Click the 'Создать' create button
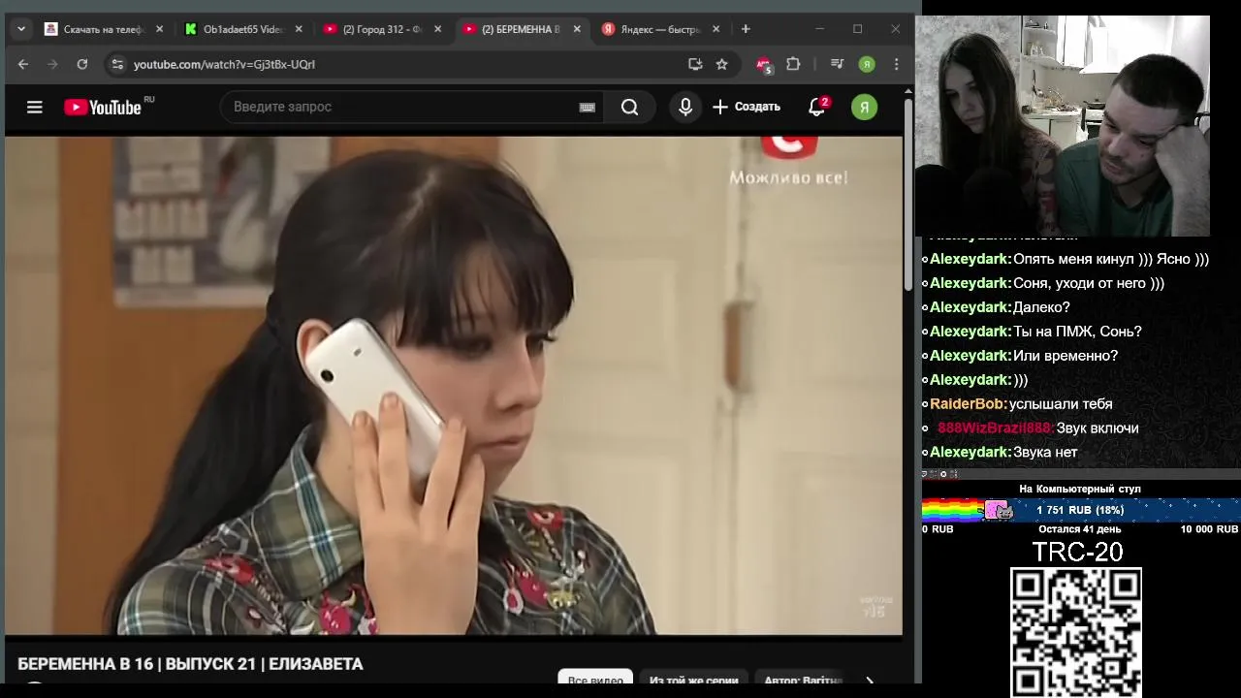Screen dimensions: 1241x698 pos(747,107)
